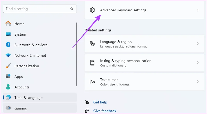Click the search magnifier icon
Screen dimensions: 207x114
tap(72, 9)
